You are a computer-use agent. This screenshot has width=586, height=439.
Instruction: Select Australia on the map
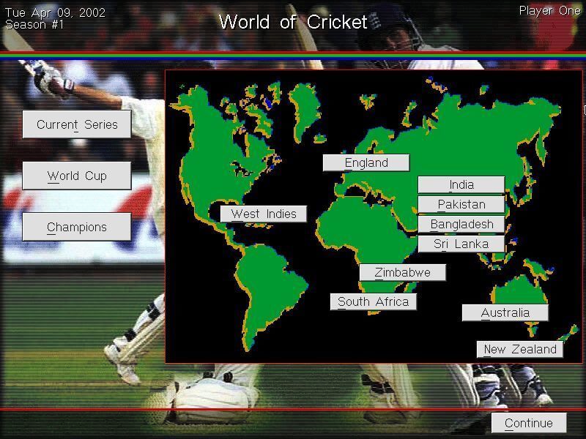(x=505, y=313)
